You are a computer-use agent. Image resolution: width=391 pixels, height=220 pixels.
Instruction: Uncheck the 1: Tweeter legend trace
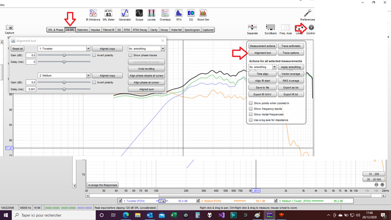click(120, 200)
